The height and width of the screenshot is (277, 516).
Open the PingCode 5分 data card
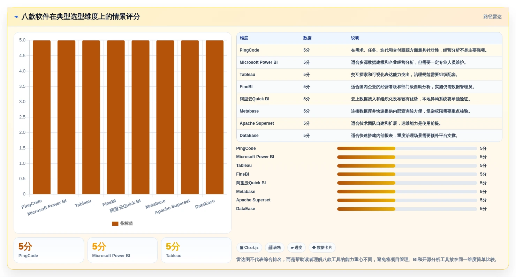pyautogui.click(x=49, y=250)
